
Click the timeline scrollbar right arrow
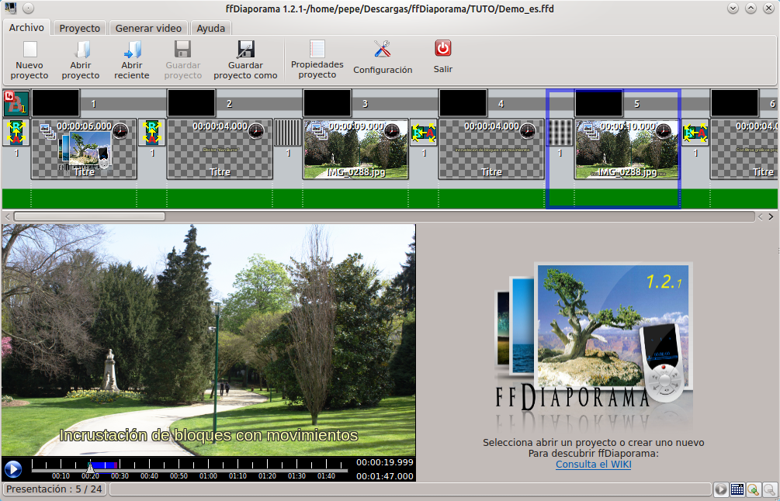[x=771, y=216]
